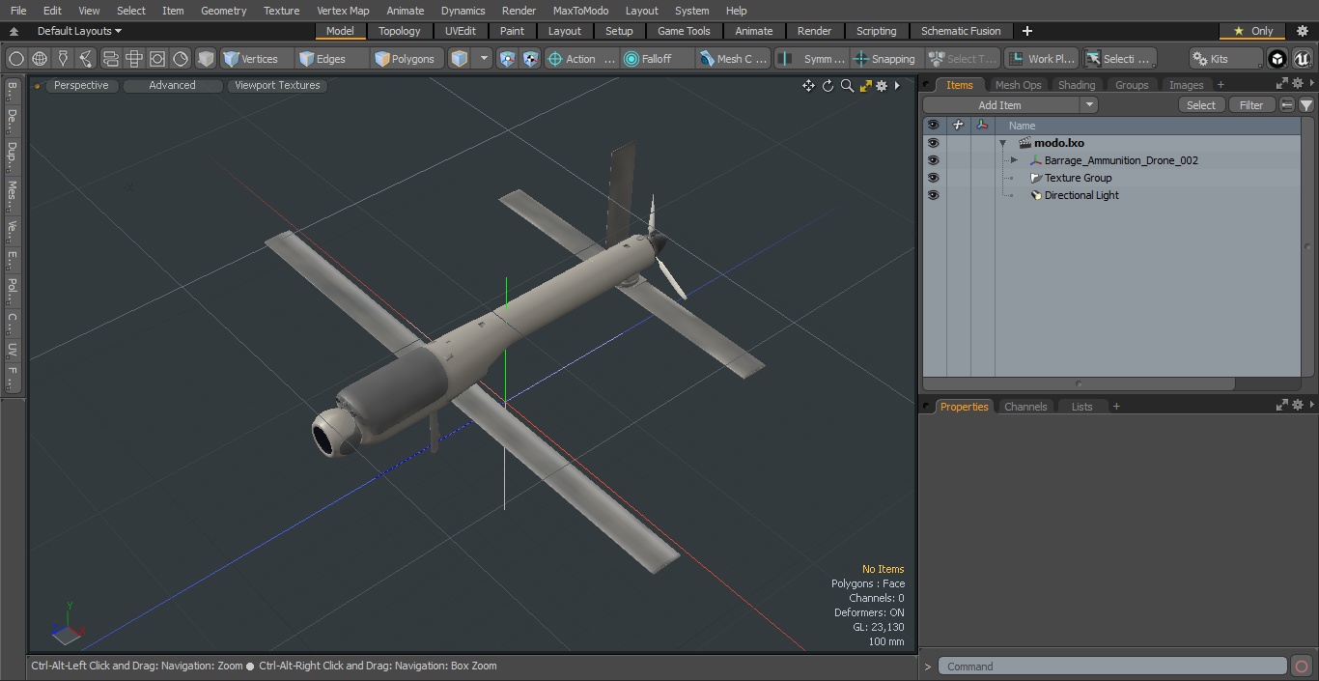Switch to Channels tab
This screenshot has height=681, width=1319.
click(1025, 407)
